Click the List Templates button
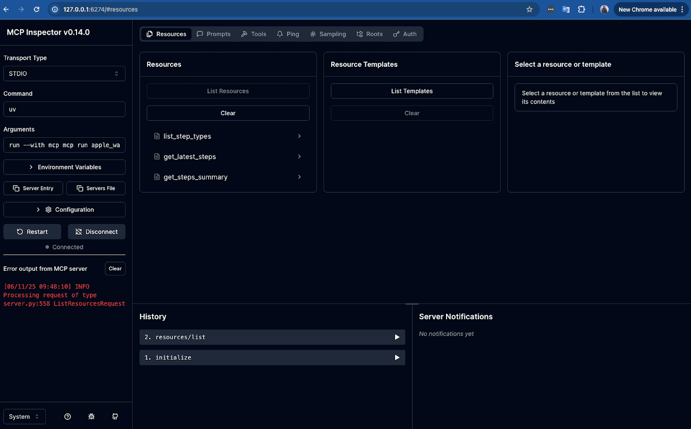Screen dimensions: 691x429 point(412,91)
